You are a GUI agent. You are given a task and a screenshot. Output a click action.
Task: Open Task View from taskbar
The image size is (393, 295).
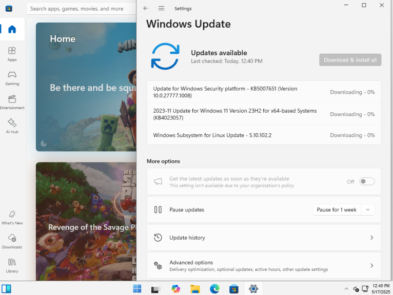155,289
